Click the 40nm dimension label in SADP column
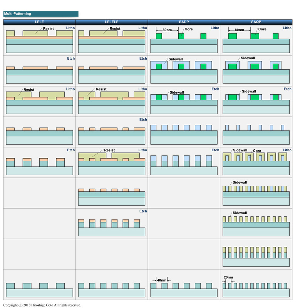This screenshot has height=308, width=305. pyautogui.click(x=161, y=280)
